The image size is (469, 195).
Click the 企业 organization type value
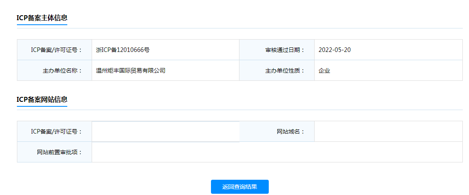tap(325, 70)
